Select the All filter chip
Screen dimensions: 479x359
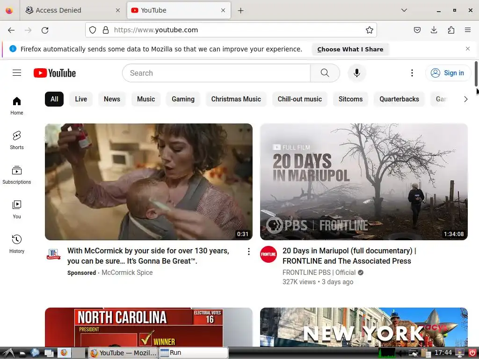coord(54,99)
